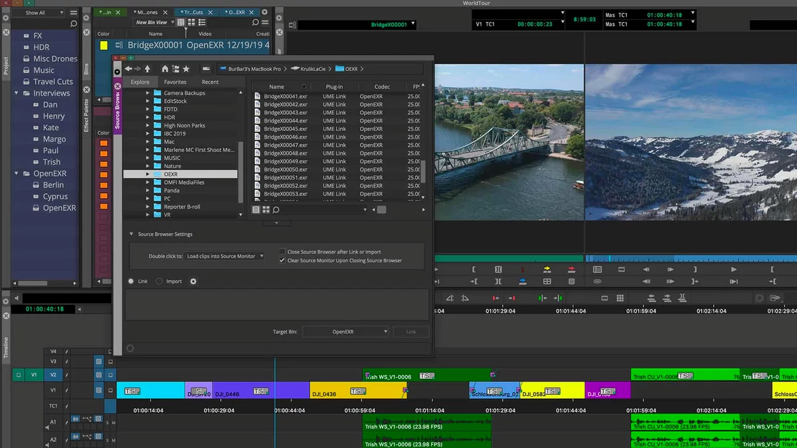Expand the OEXR folder tree arrow
The image size is (797, 448).
pyautogui.click(x=147, y=174)
